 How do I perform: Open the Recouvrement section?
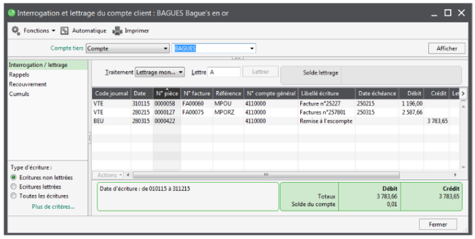pyautogui.click(x=28, y=84)
